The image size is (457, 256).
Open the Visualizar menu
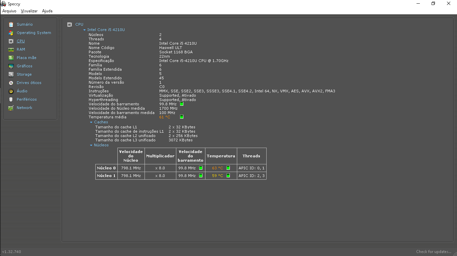pyautogui.click(x=29, y=11)
